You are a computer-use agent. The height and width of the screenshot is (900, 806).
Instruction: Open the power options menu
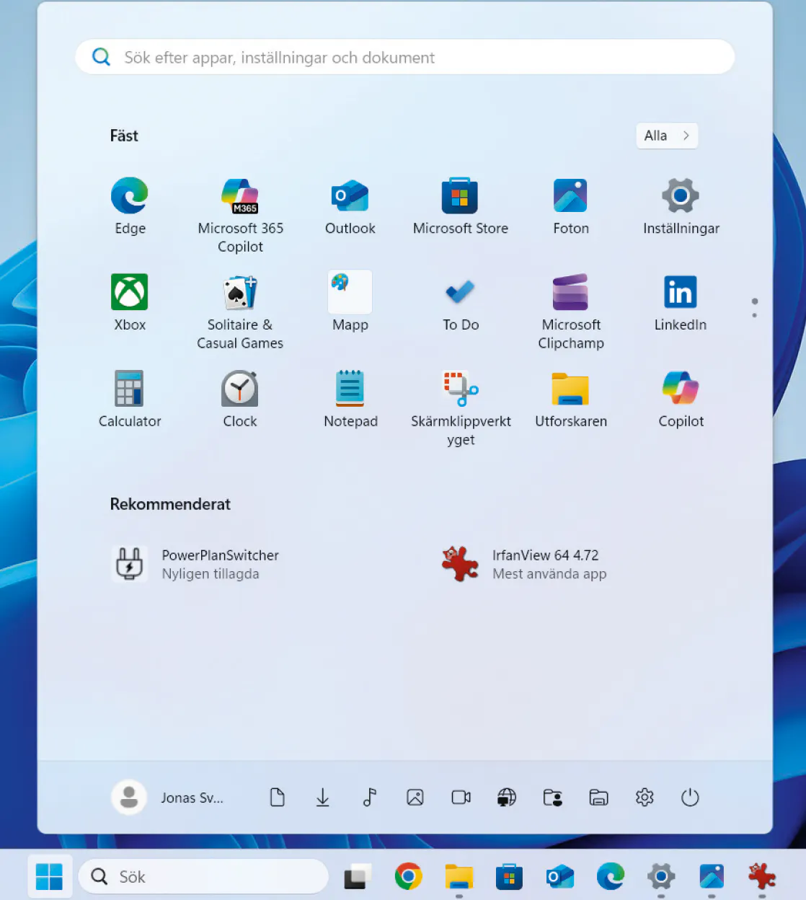click(690, 798)
